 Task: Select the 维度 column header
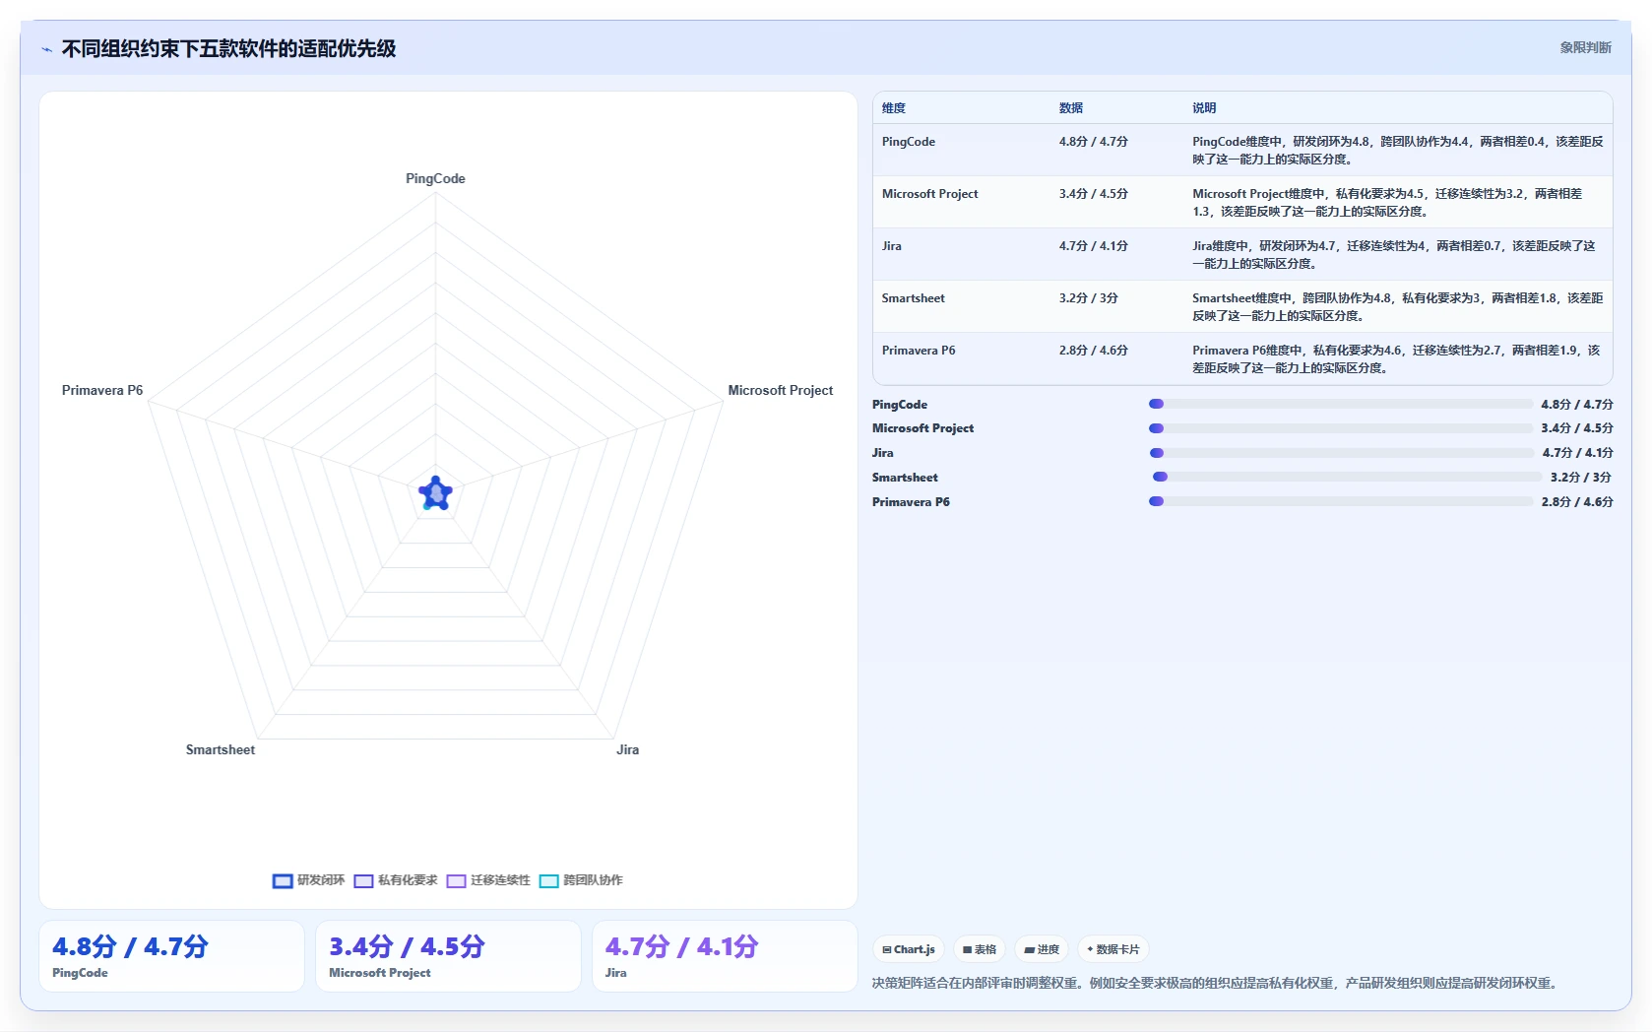(894, 108)
